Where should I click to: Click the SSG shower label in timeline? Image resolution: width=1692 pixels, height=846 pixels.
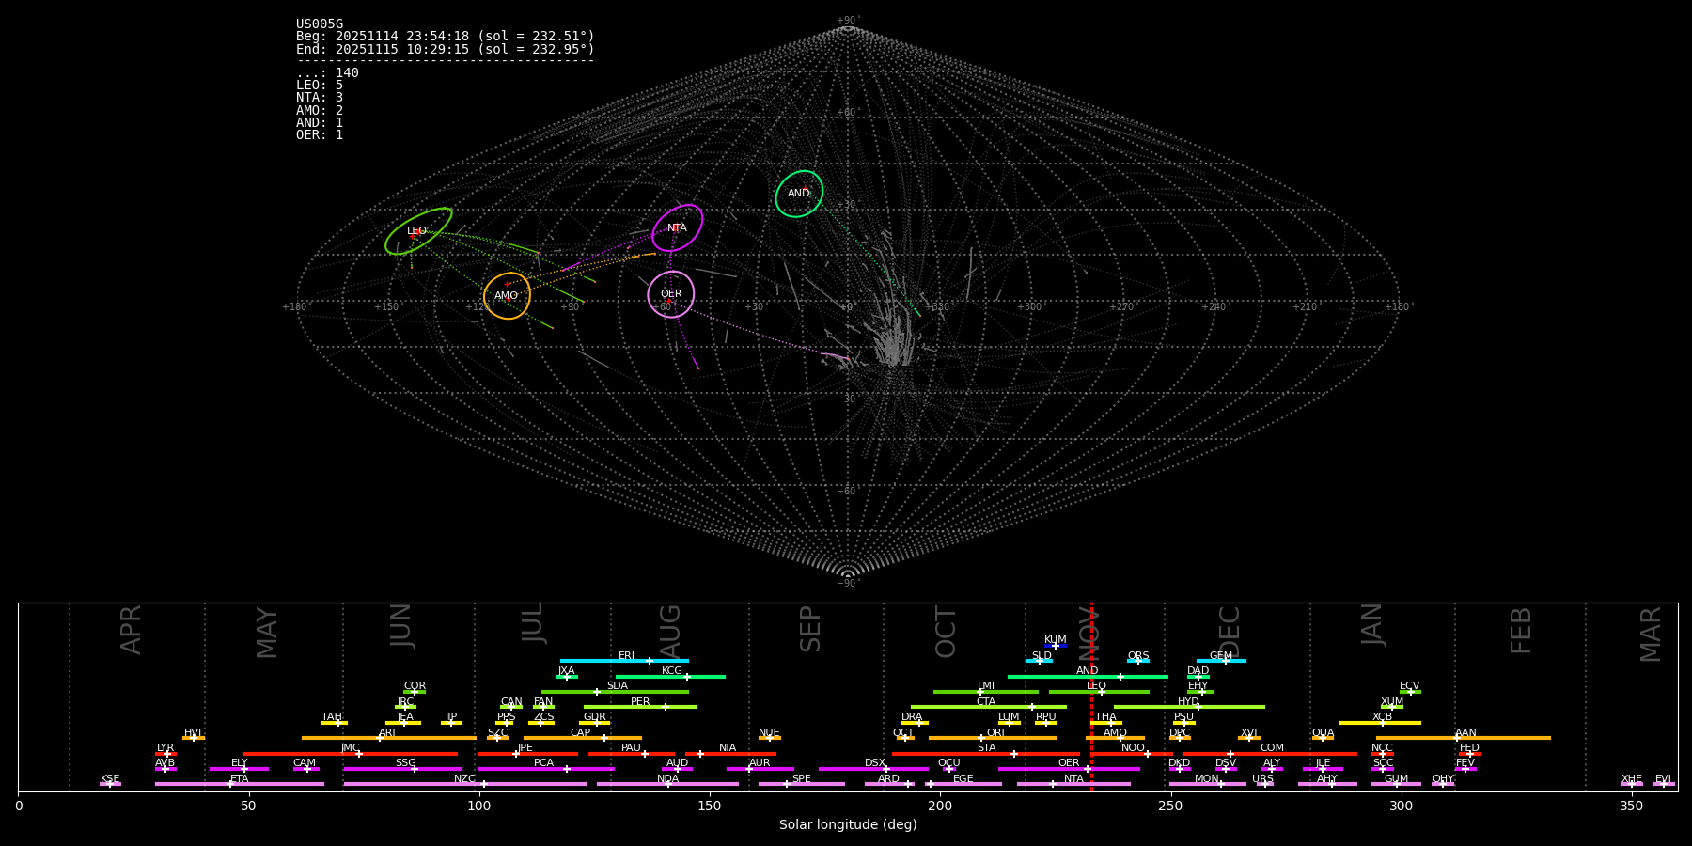click(x=405, y=763)
